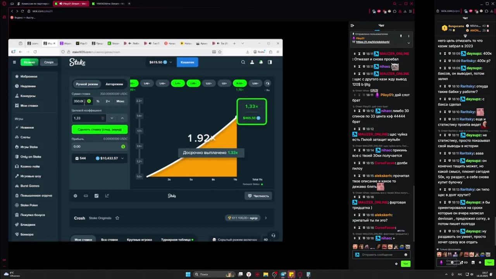
Task: Open right chat settings gear
Action: (480, 262)
